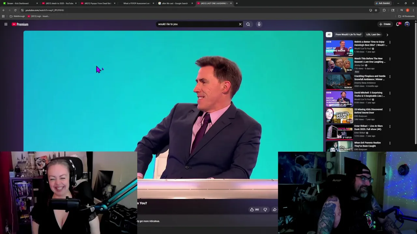Open thumbnail for Henning Wehn's Best Bits video

pyautogui.click(x=339, y=48)
